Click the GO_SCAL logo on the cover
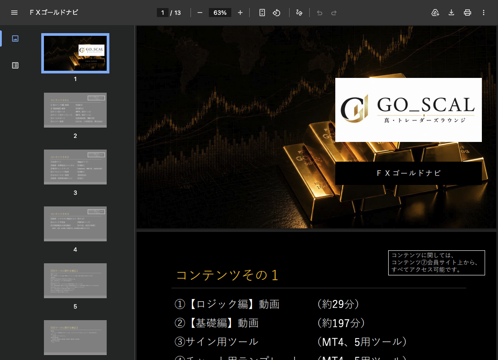 click(x=408, y=110)
